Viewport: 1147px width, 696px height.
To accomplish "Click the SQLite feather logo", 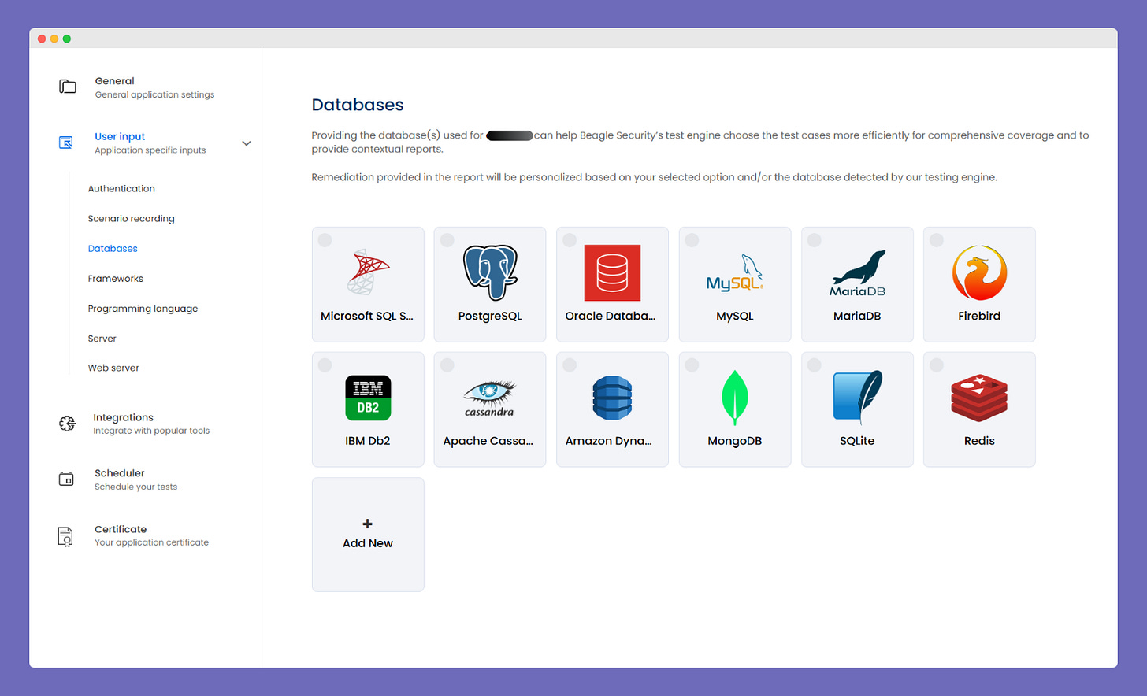I will (857, 398).
